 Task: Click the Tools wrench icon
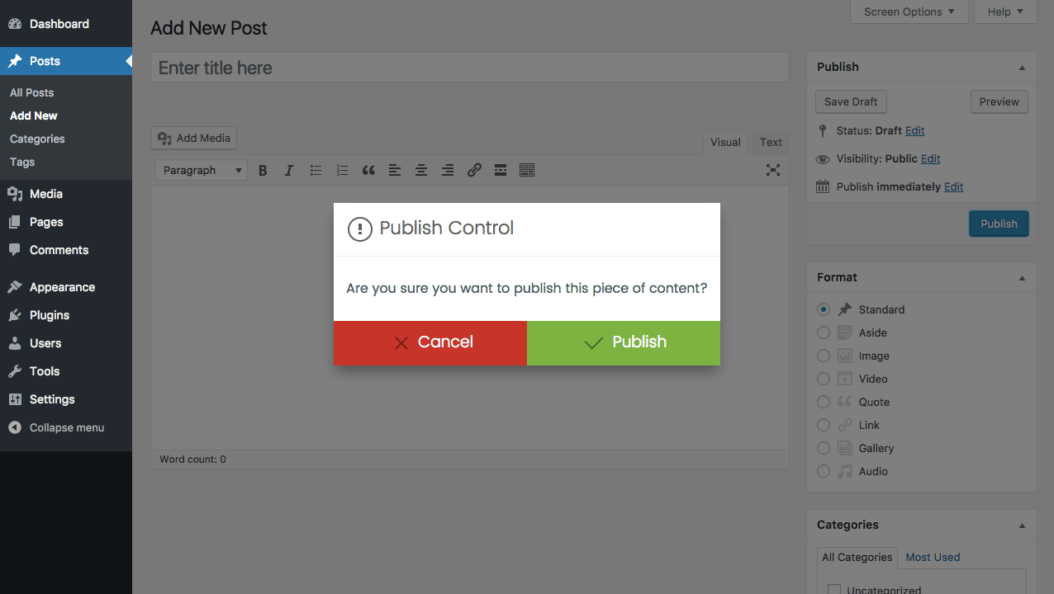point(15,371)
